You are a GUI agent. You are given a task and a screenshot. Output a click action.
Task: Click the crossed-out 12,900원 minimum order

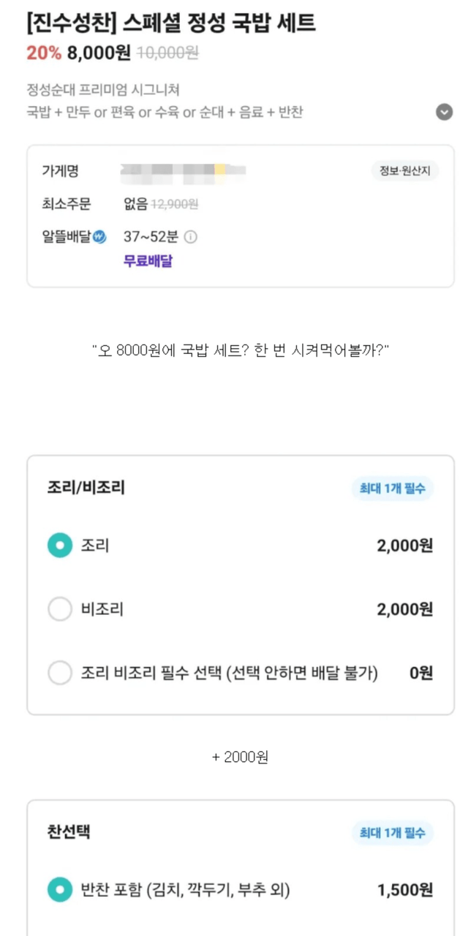pos(174,205)
